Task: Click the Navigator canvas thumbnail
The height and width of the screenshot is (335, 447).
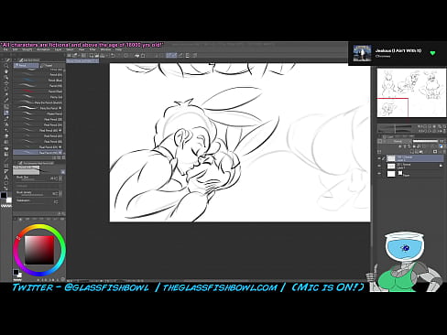Action: tap(411, 92)
